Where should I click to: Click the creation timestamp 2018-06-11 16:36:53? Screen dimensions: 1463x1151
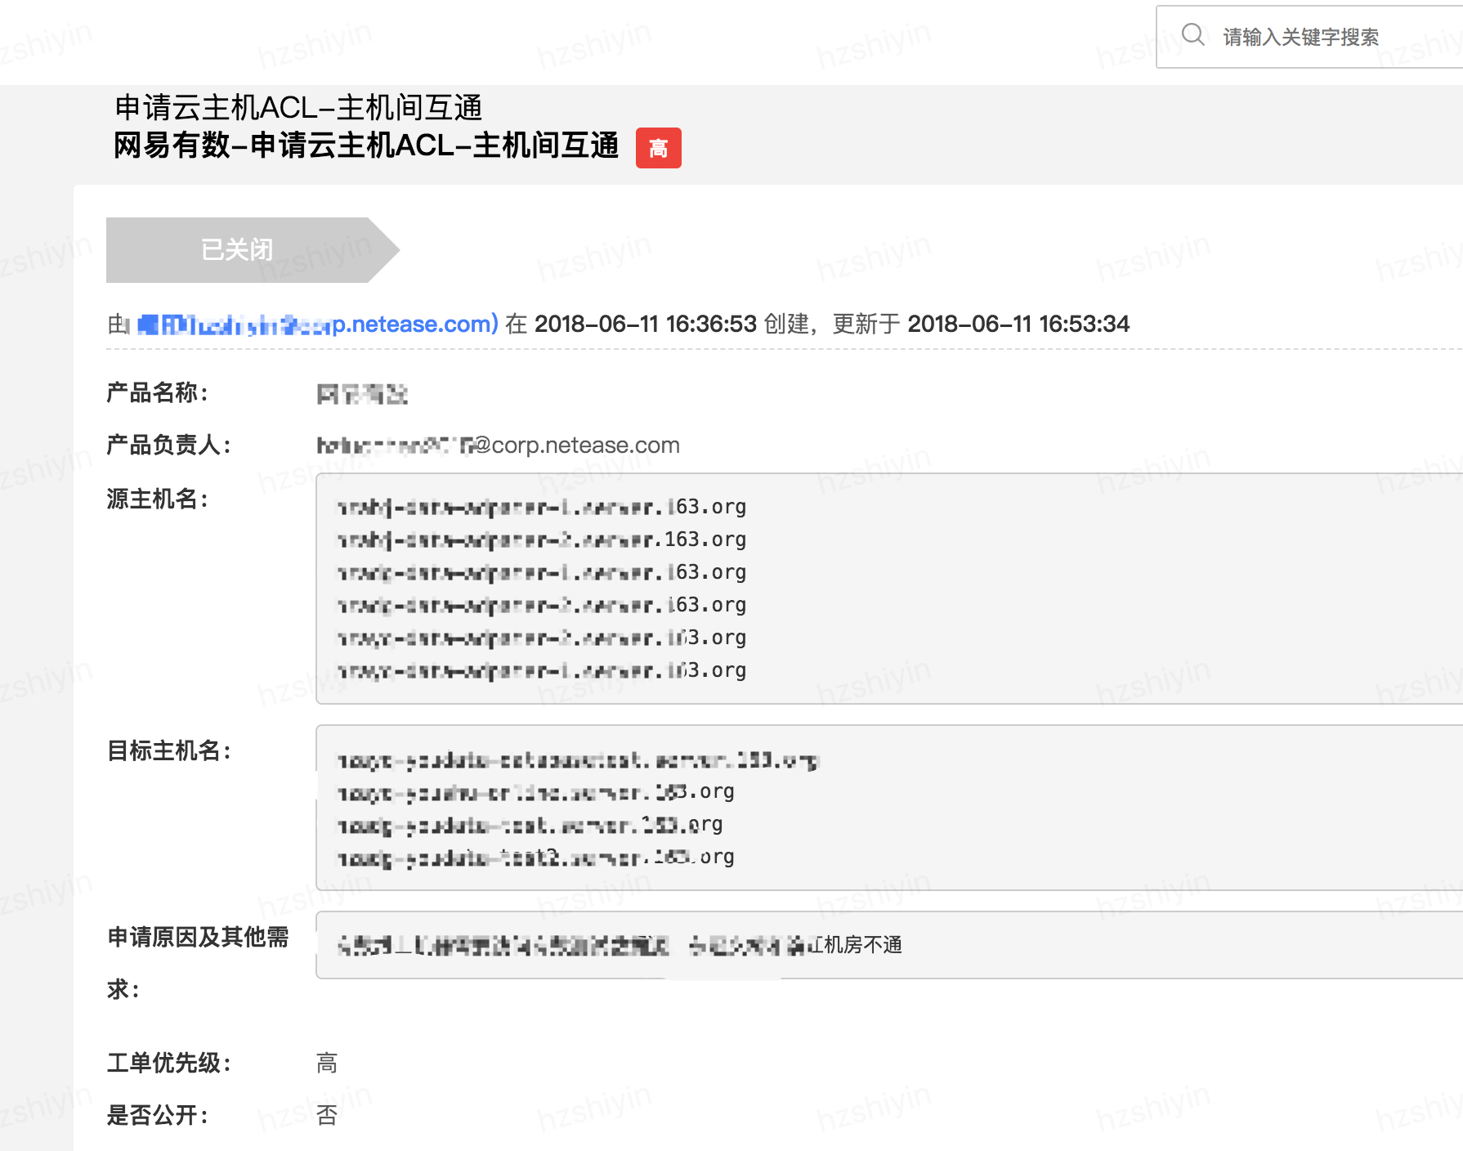[x=645, y=325]
